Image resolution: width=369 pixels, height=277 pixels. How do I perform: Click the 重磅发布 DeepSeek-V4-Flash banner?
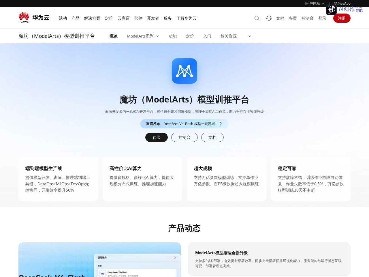[x=184, y=124]
